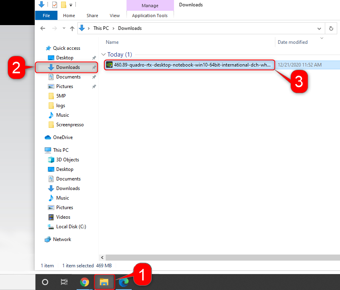340x290 pixels.
Task: Click the Network icon in navigation pane
Action: [x=48, y=239]
